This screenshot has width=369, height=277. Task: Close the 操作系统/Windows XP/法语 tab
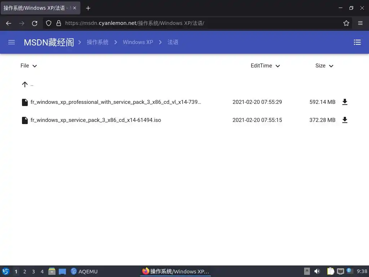(74, 8)
